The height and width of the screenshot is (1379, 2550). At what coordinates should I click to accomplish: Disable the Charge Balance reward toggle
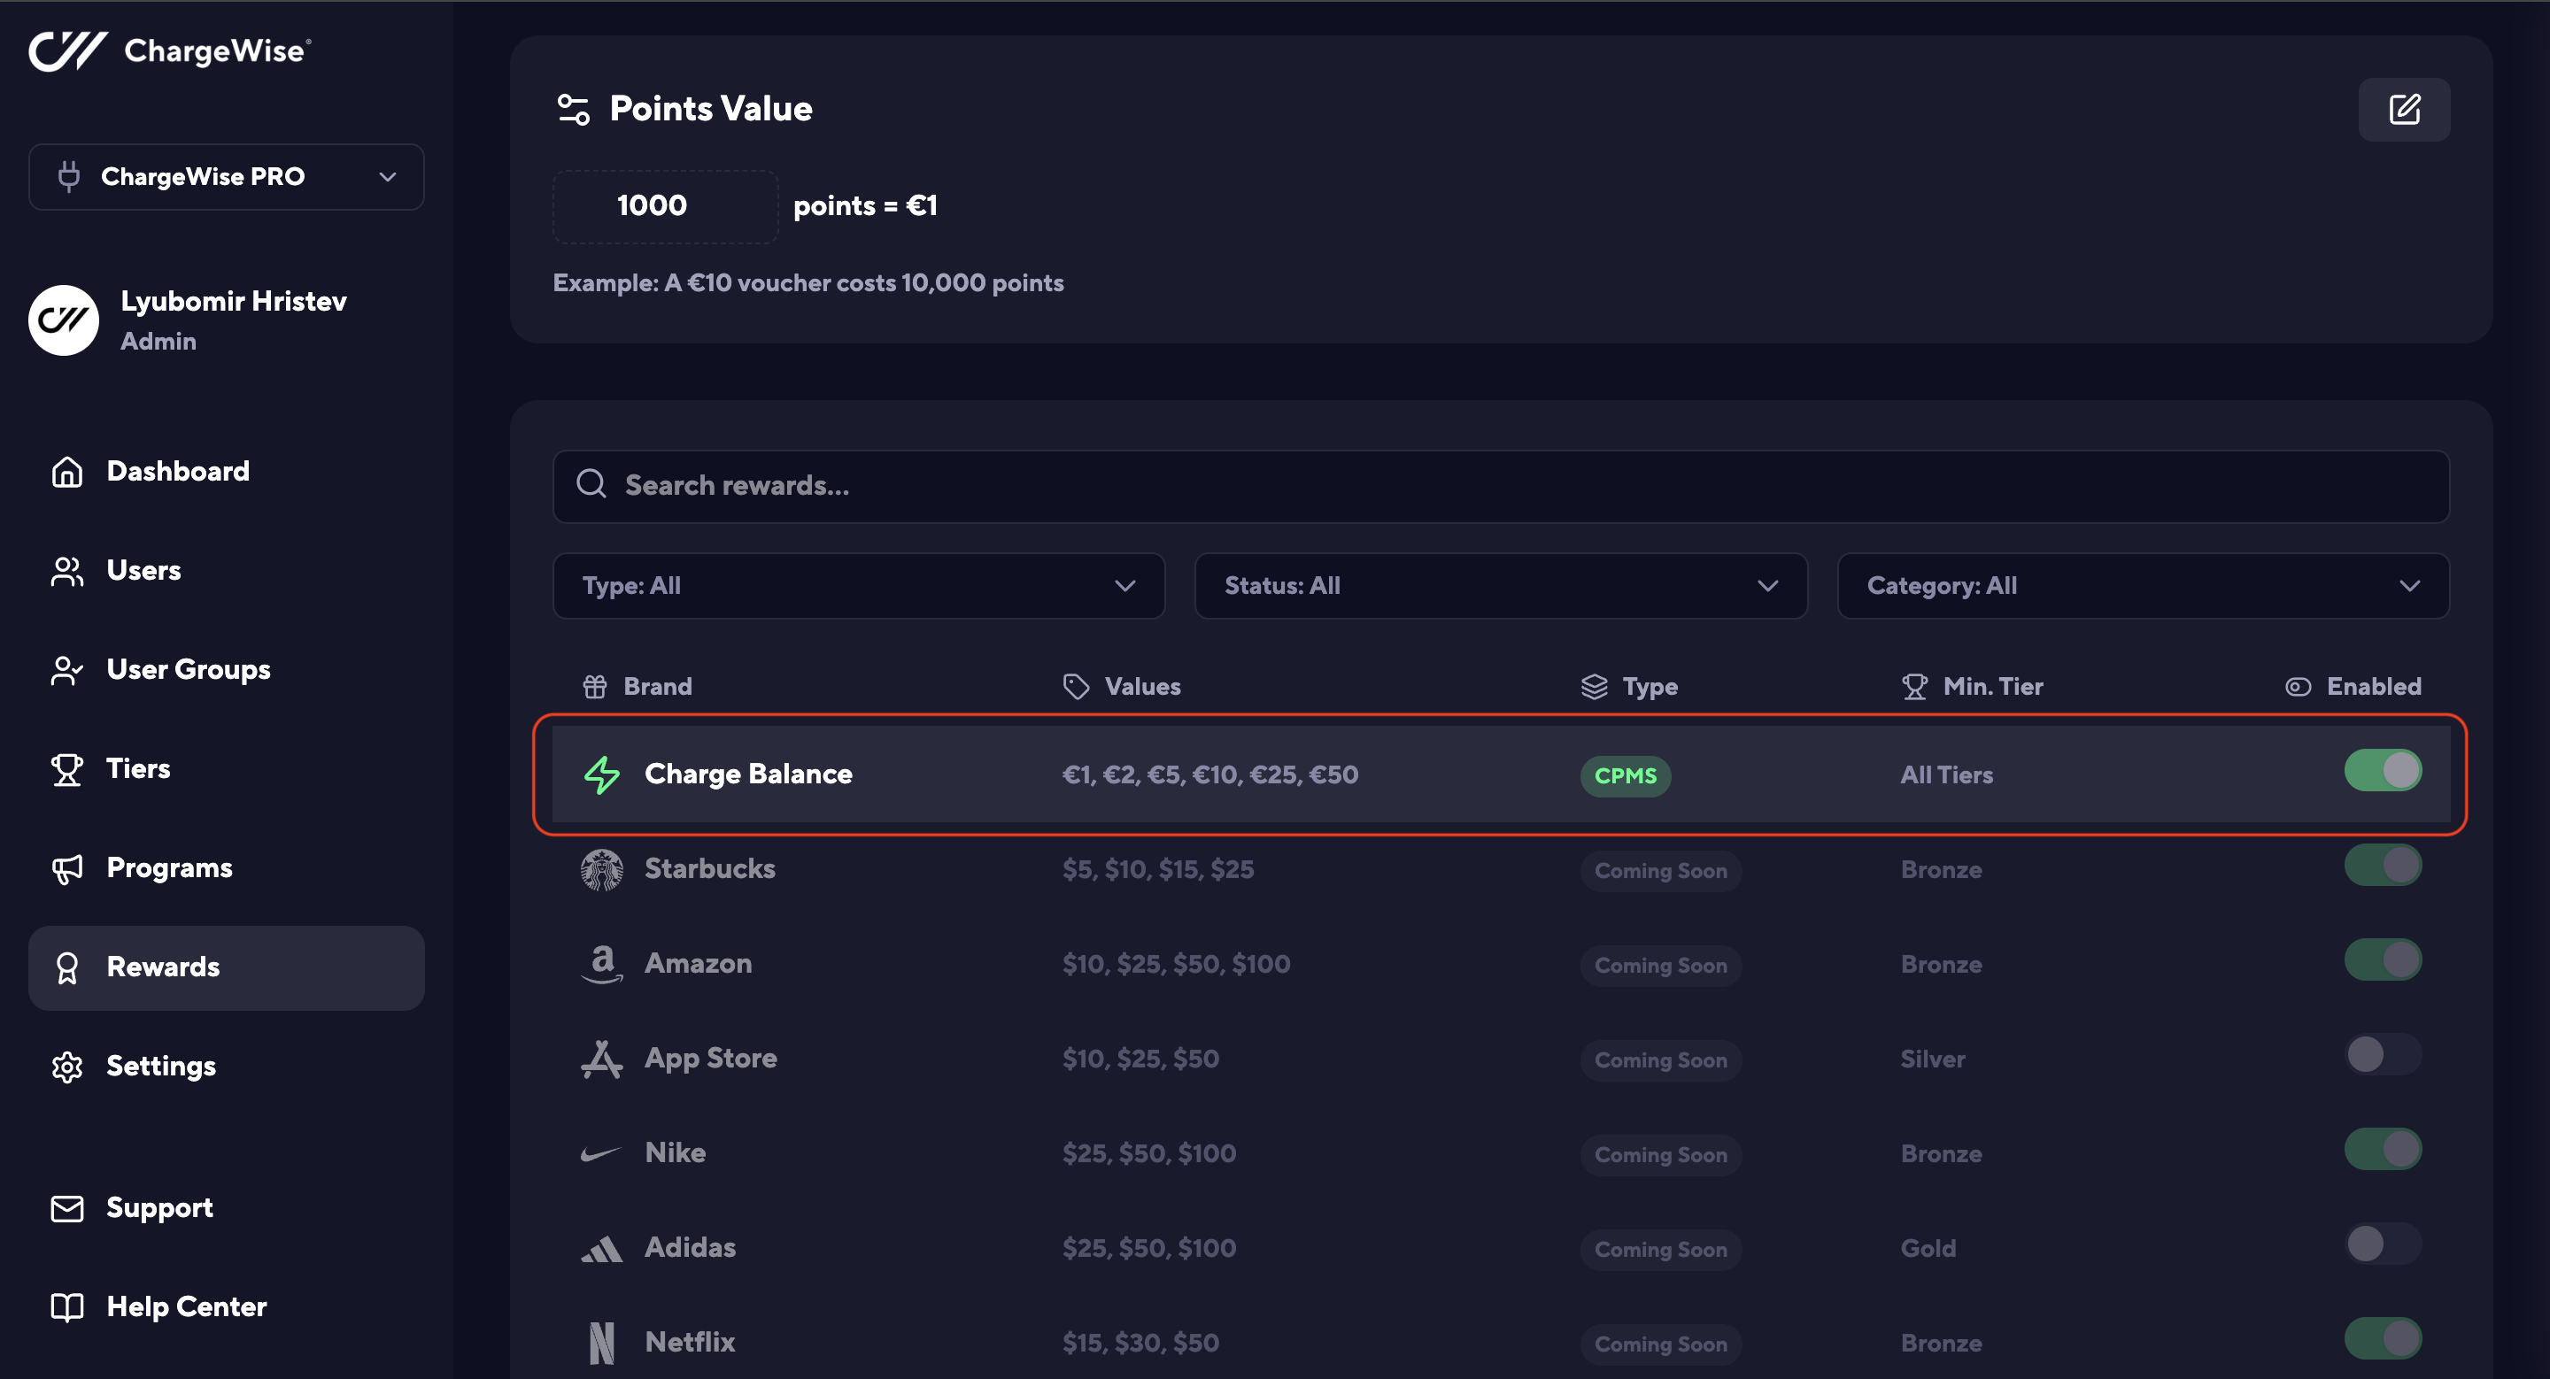point(2382,771)
